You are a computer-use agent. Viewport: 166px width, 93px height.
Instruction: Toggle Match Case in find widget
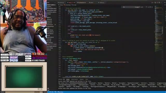135,7
